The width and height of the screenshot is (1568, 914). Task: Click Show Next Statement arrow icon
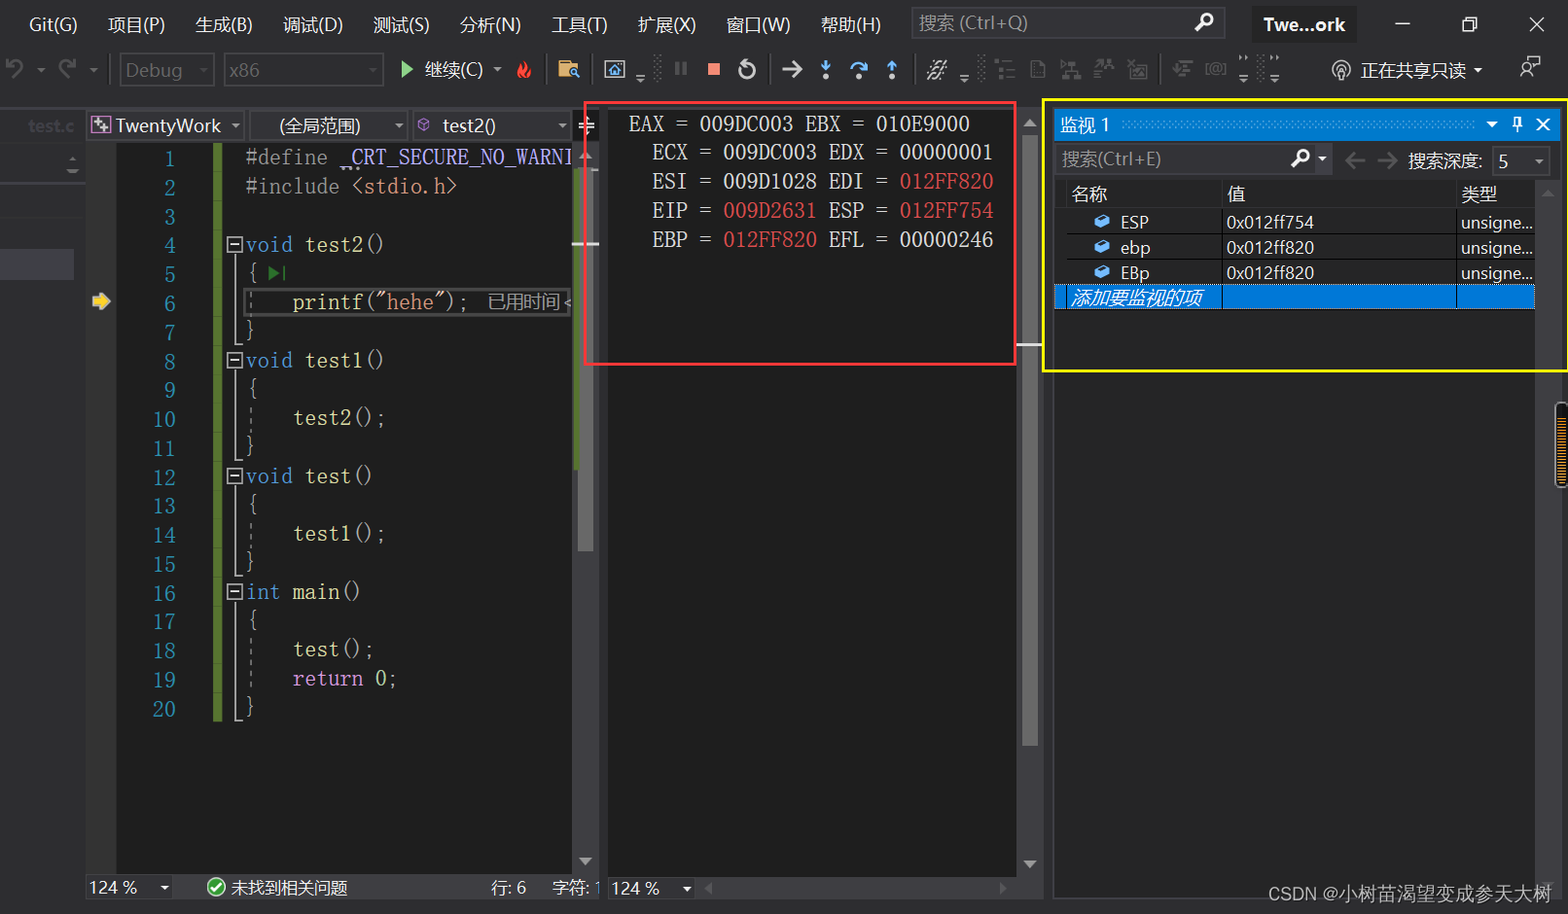tap(793, 69)
